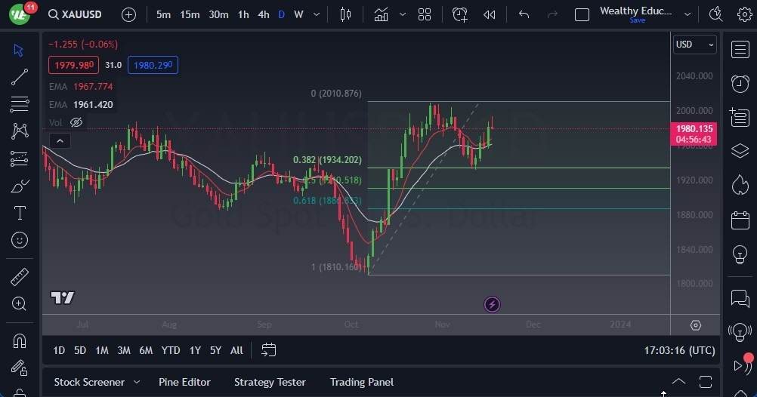Toggle the fullscreen layout square
Viewport: 757px width, 397px height.
click(x=582, y=14)
